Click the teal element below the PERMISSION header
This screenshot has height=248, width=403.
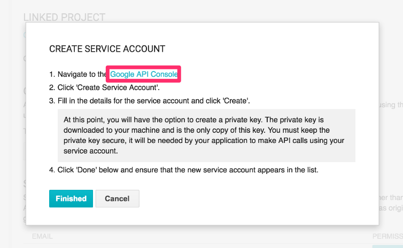pos(387,246)
